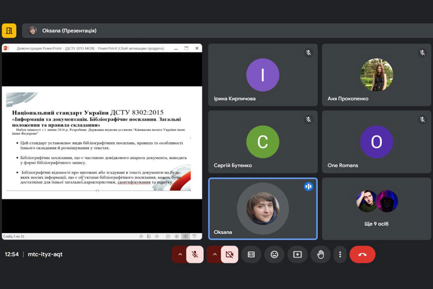Viewport: 433px width, 289px height.
Task: Select Сергій Бутенко's participant tile
Action: [263, 142]
